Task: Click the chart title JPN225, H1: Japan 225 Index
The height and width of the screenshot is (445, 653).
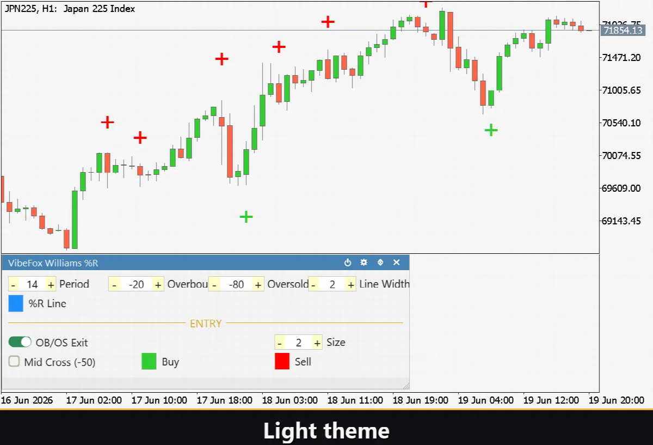Action: [x=70, y=9]
